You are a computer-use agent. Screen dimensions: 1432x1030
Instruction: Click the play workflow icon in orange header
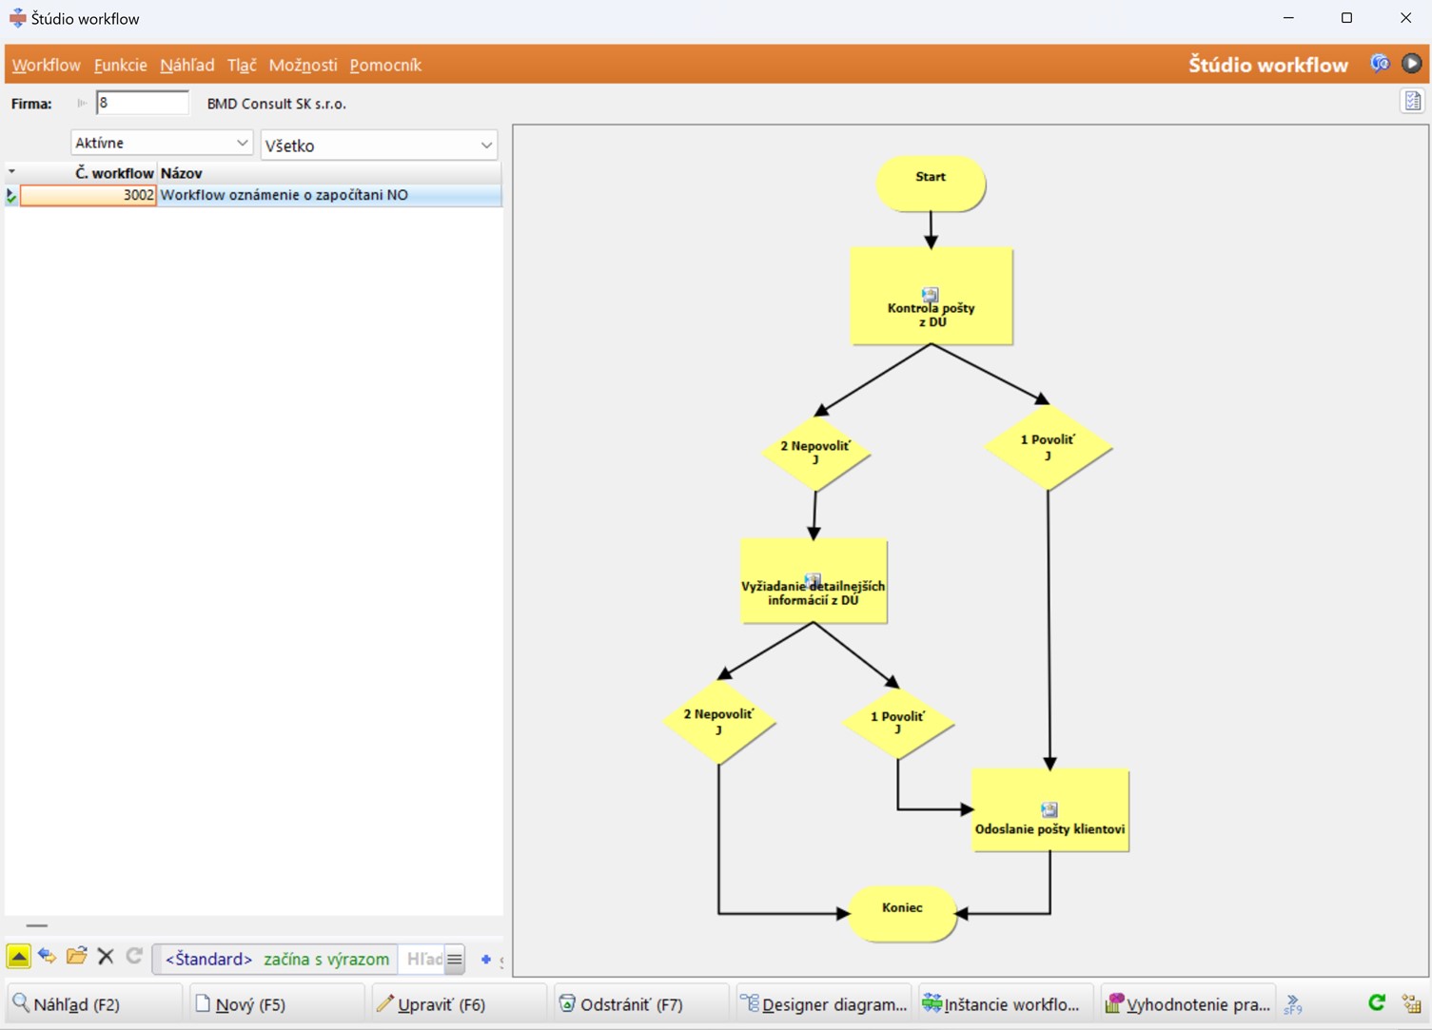(1410, 63)
